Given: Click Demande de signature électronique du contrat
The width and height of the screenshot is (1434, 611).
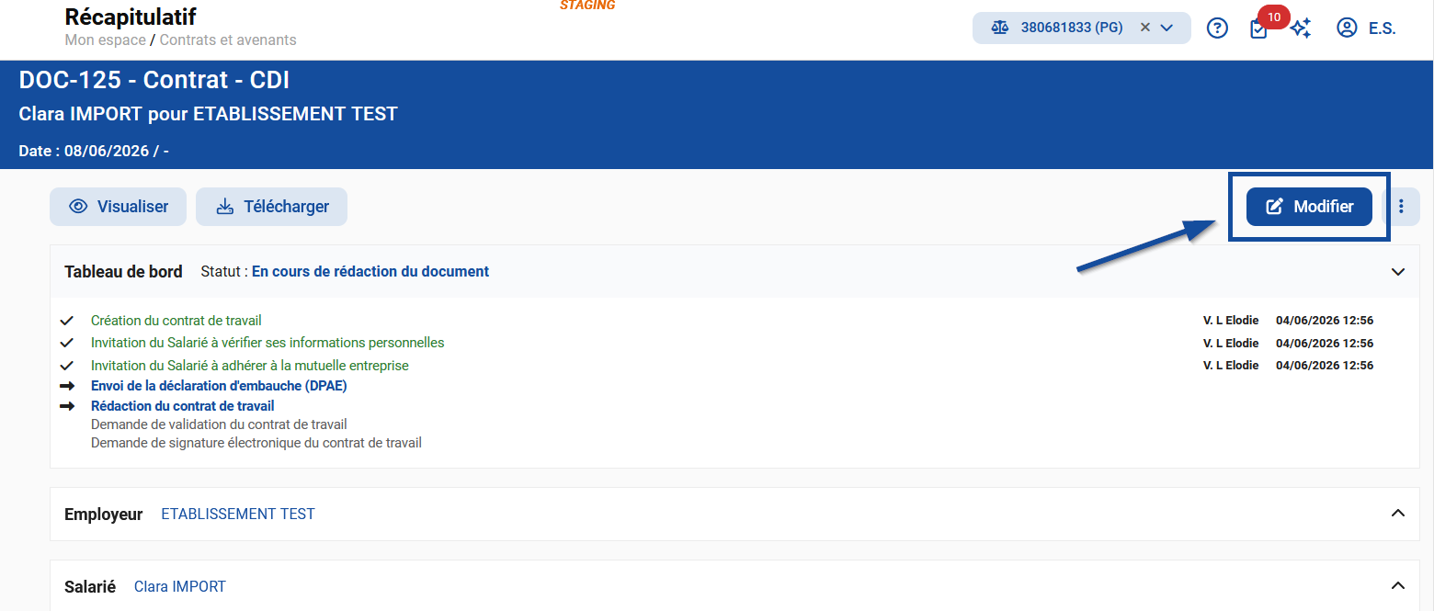Looking at the screenshot, I should point(256,443).
